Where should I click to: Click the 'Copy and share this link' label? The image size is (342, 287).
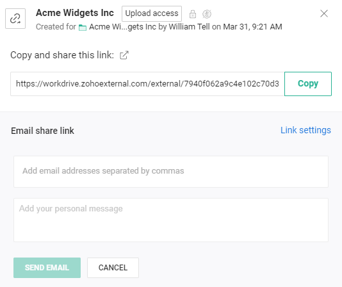point(62,55)
